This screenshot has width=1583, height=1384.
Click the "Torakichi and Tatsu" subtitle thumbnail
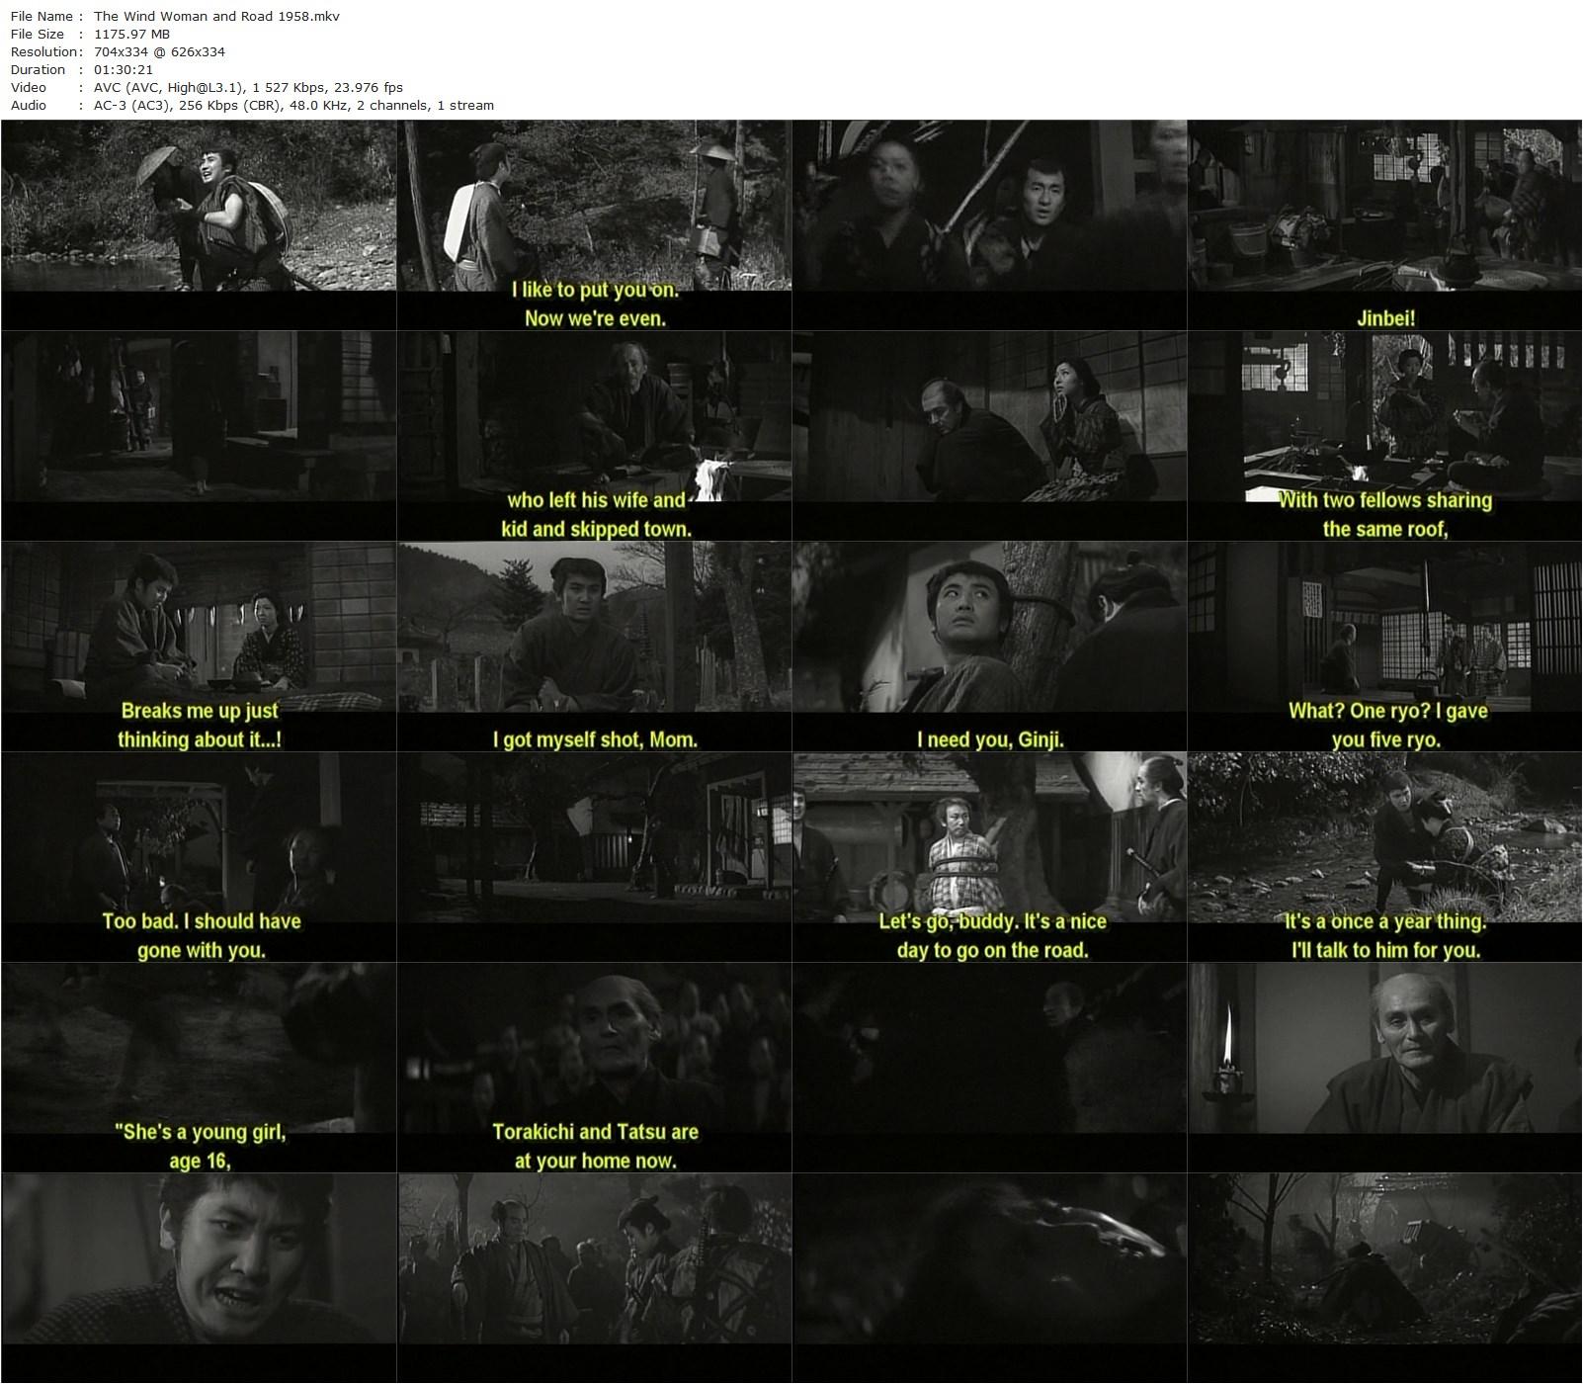[594, 1068]
